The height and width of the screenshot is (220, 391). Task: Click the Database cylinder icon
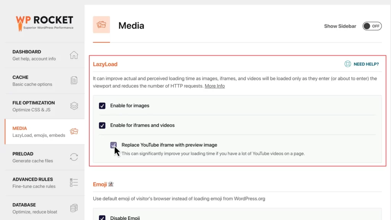74,208
